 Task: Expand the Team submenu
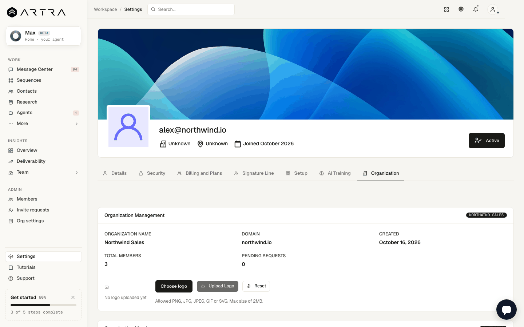pyautogui.click(x=44, y=172)
